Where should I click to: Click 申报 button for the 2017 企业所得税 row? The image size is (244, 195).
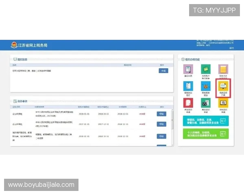[x=161, y=124]
